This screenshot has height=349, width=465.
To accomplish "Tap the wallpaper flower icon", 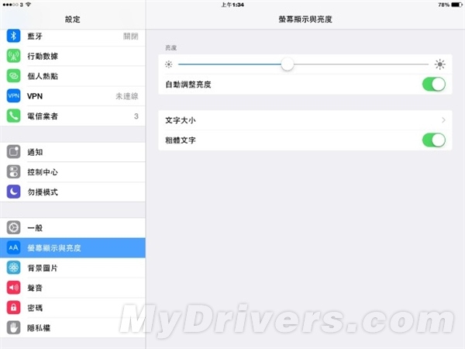I will (x=13, y=268).
